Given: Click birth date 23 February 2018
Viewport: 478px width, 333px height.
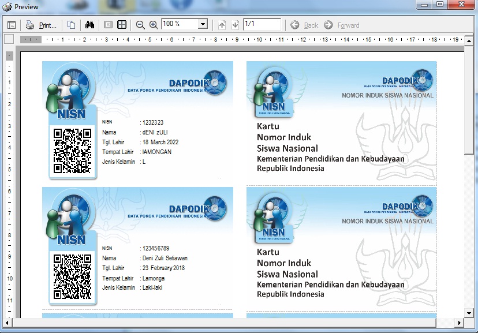Looking at the screenshot, I should (x=163, y=268).
